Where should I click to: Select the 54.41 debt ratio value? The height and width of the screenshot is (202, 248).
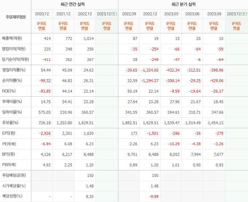(x=67, y=102)
